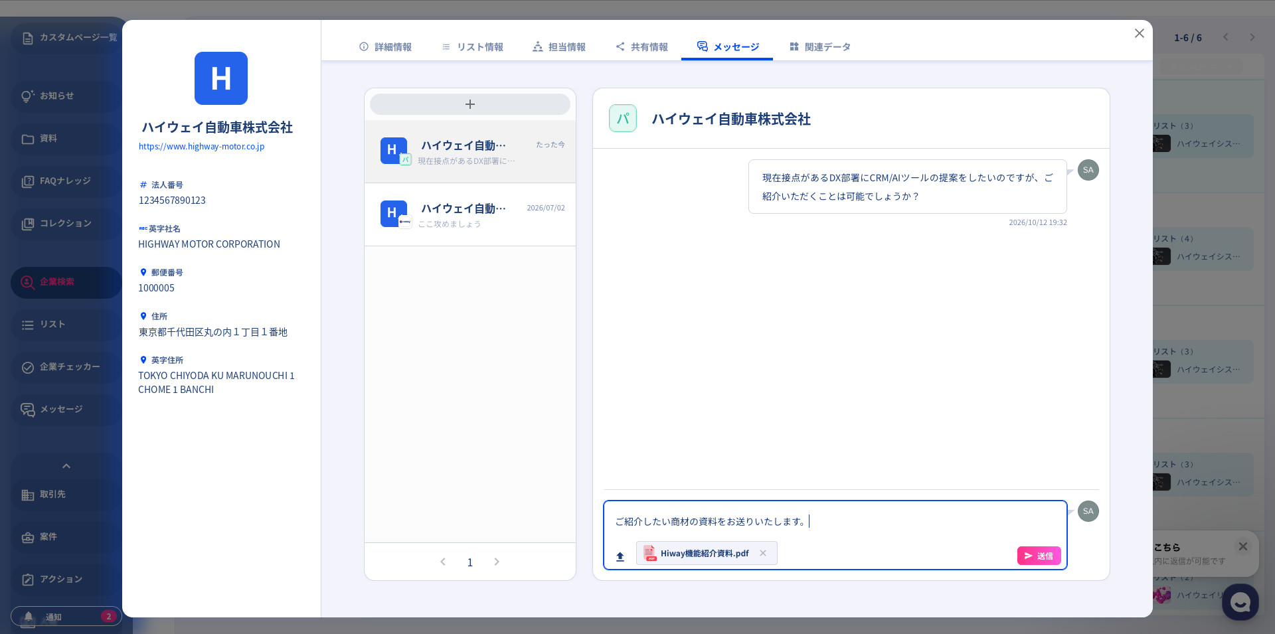Open メッセージ in the sidebar

[66, 410]
